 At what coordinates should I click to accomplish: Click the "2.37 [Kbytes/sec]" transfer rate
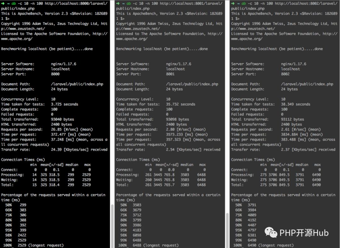coord(299,150)
